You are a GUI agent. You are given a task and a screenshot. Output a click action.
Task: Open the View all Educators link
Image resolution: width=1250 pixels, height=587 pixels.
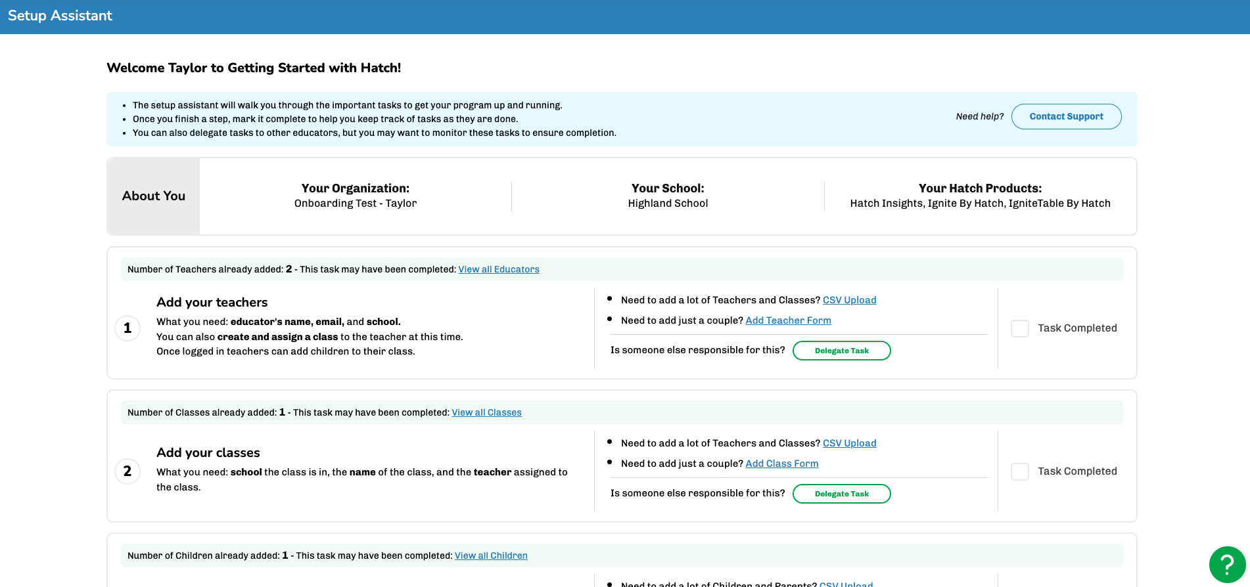tap(499, 269)
